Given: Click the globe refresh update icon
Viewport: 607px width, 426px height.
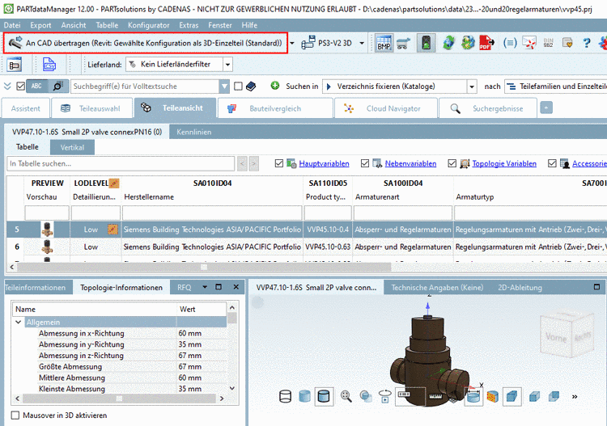Looking at the screenshot, I should click(448, 43).
